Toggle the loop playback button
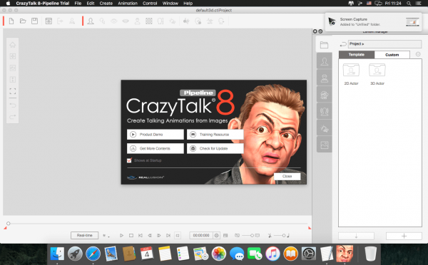428x265 pixels. [x=178, y=235]
